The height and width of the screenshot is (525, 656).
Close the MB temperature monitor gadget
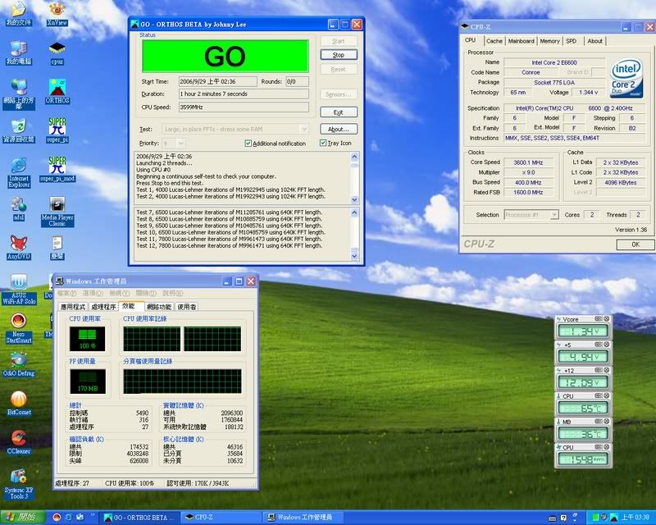coord(606,421)
